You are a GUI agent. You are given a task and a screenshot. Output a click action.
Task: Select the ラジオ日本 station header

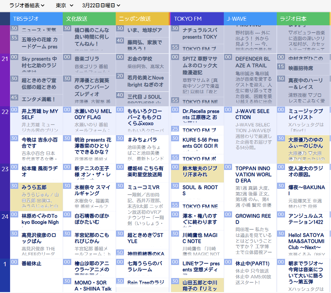click(x=303, y=19)
